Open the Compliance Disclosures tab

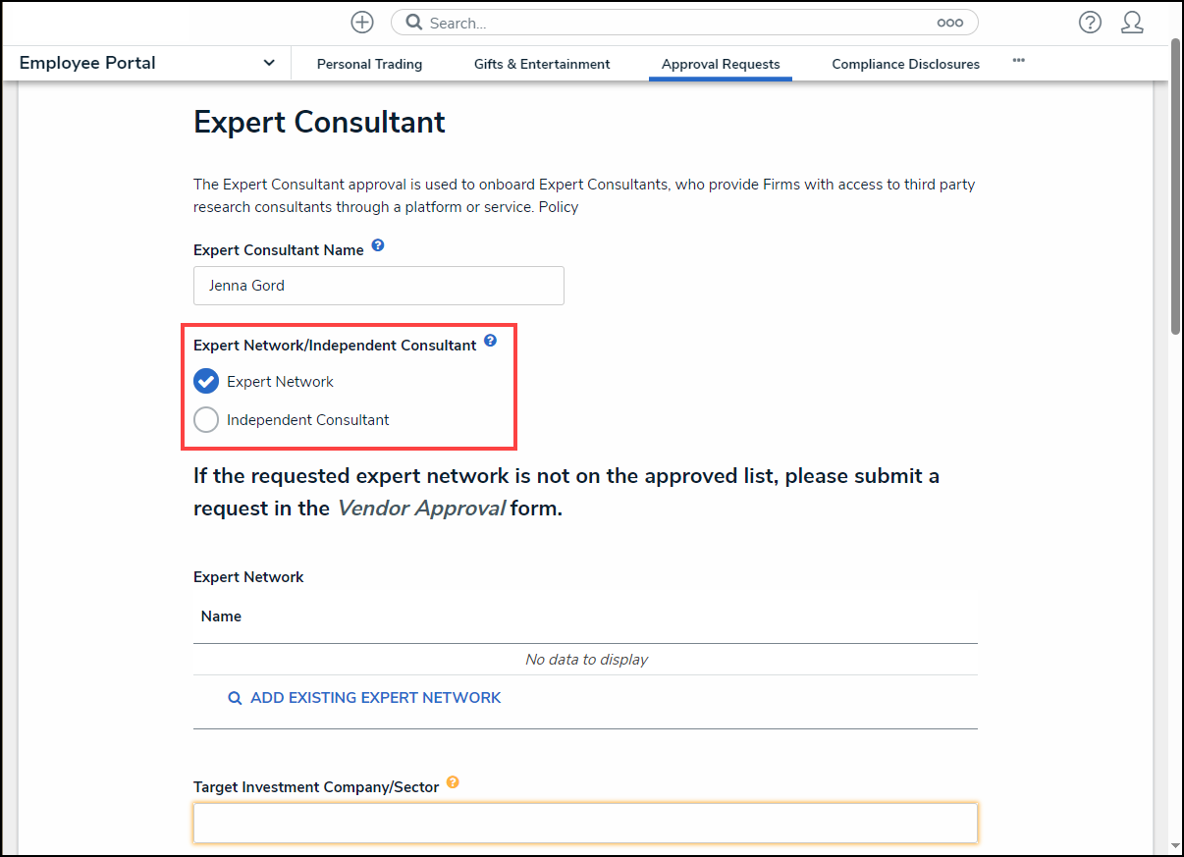pyautogui.click(x=905, y=63)
